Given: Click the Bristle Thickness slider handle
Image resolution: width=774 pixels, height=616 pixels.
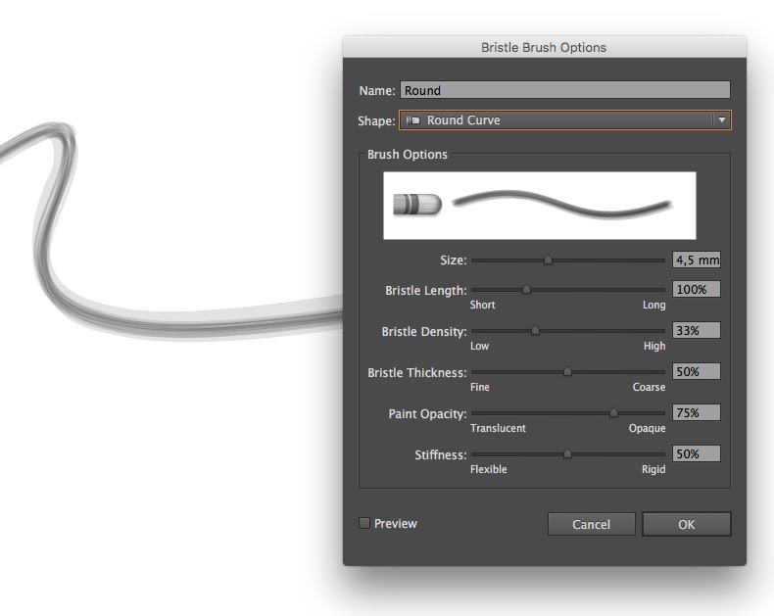Looking at the screenshot, I should (x=567, y=371).
